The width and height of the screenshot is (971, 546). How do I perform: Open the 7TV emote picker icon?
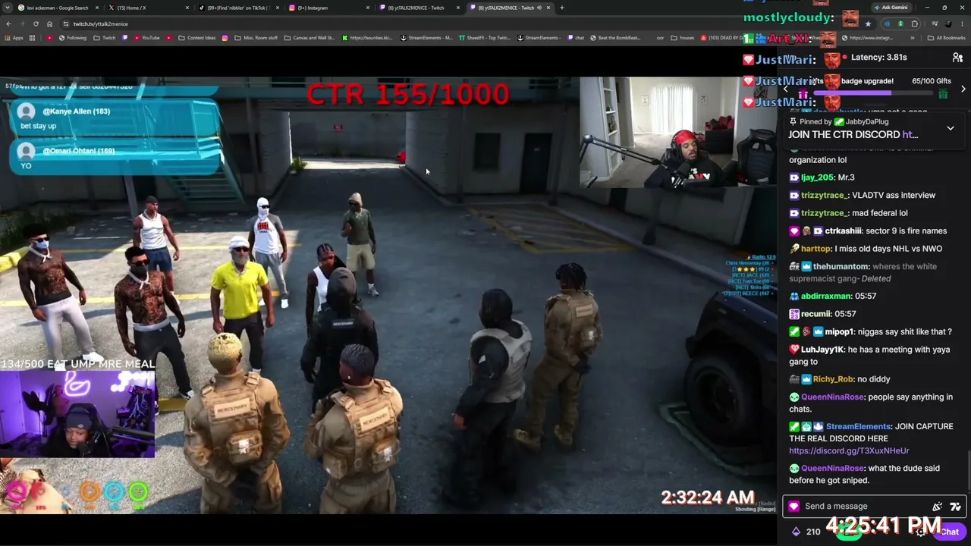[x=955, y=507]
